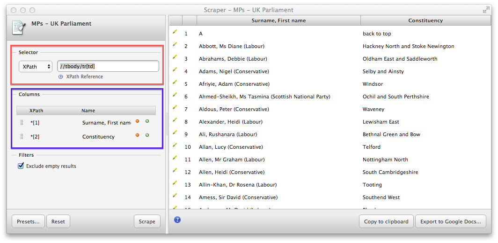This screenshot has height=243, width=498.
Task: Select the 'Adams, Nigel (Conservative)' cell
Action: tap(234, 71)
